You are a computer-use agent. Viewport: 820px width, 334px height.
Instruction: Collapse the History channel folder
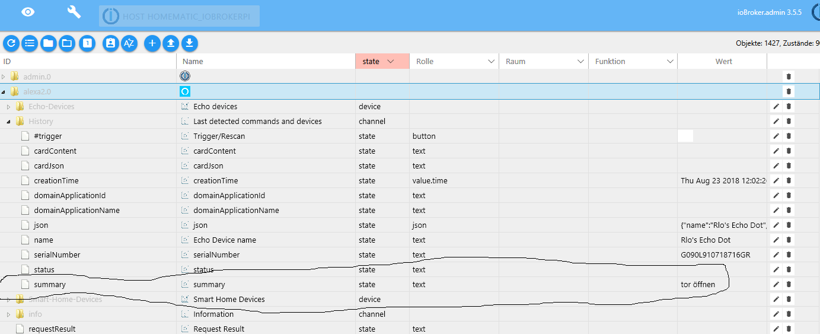click(x=9, y=122)
